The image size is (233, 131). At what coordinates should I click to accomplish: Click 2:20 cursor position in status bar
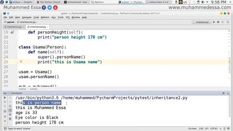click(201, 128)
